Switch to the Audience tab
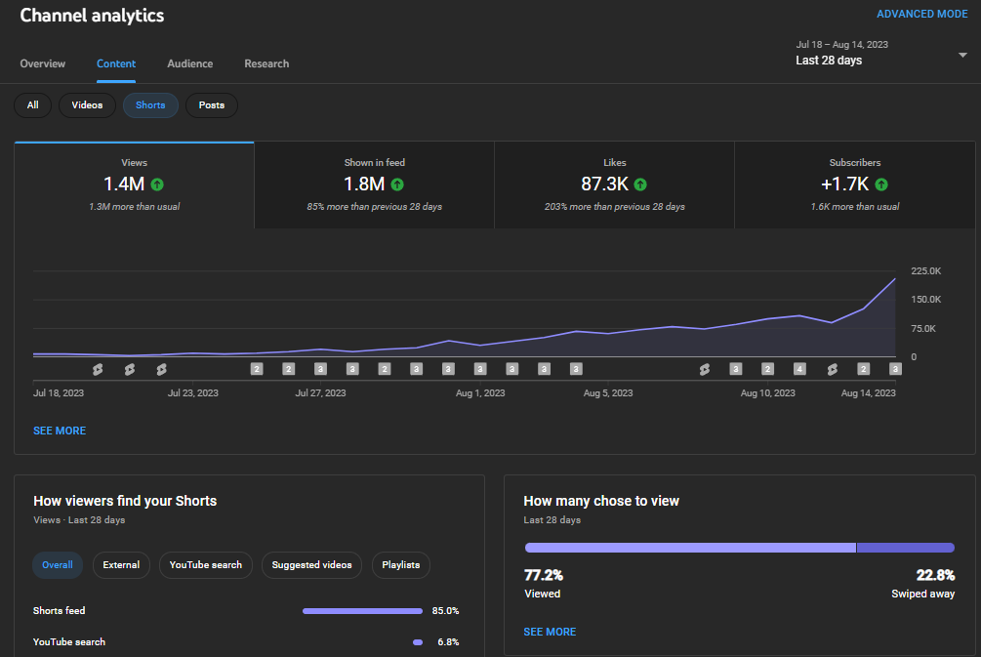Screen dimensions: 981x657 (190, 63)
